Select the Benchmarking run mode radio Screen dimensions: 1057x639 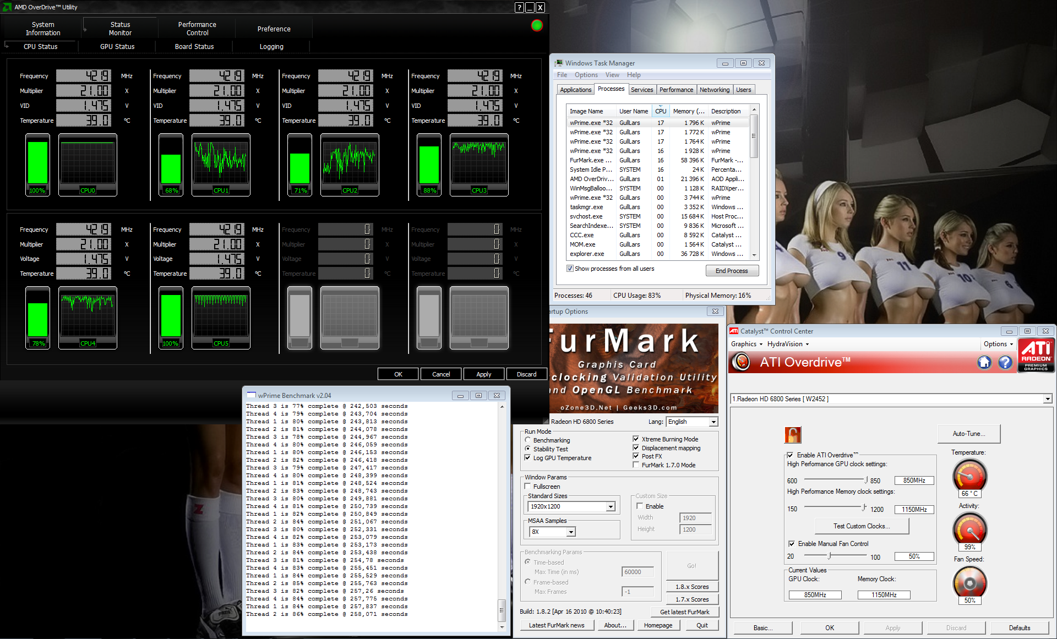(x=528, y=440)
